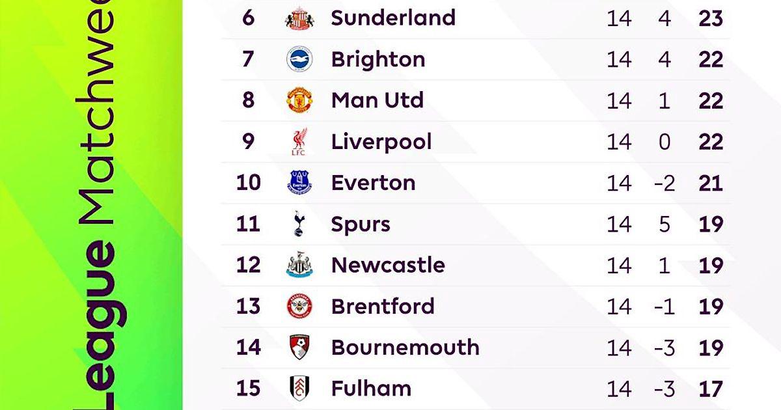Click the Bournemouth team name
781x410 pixels.
point(405,348)
